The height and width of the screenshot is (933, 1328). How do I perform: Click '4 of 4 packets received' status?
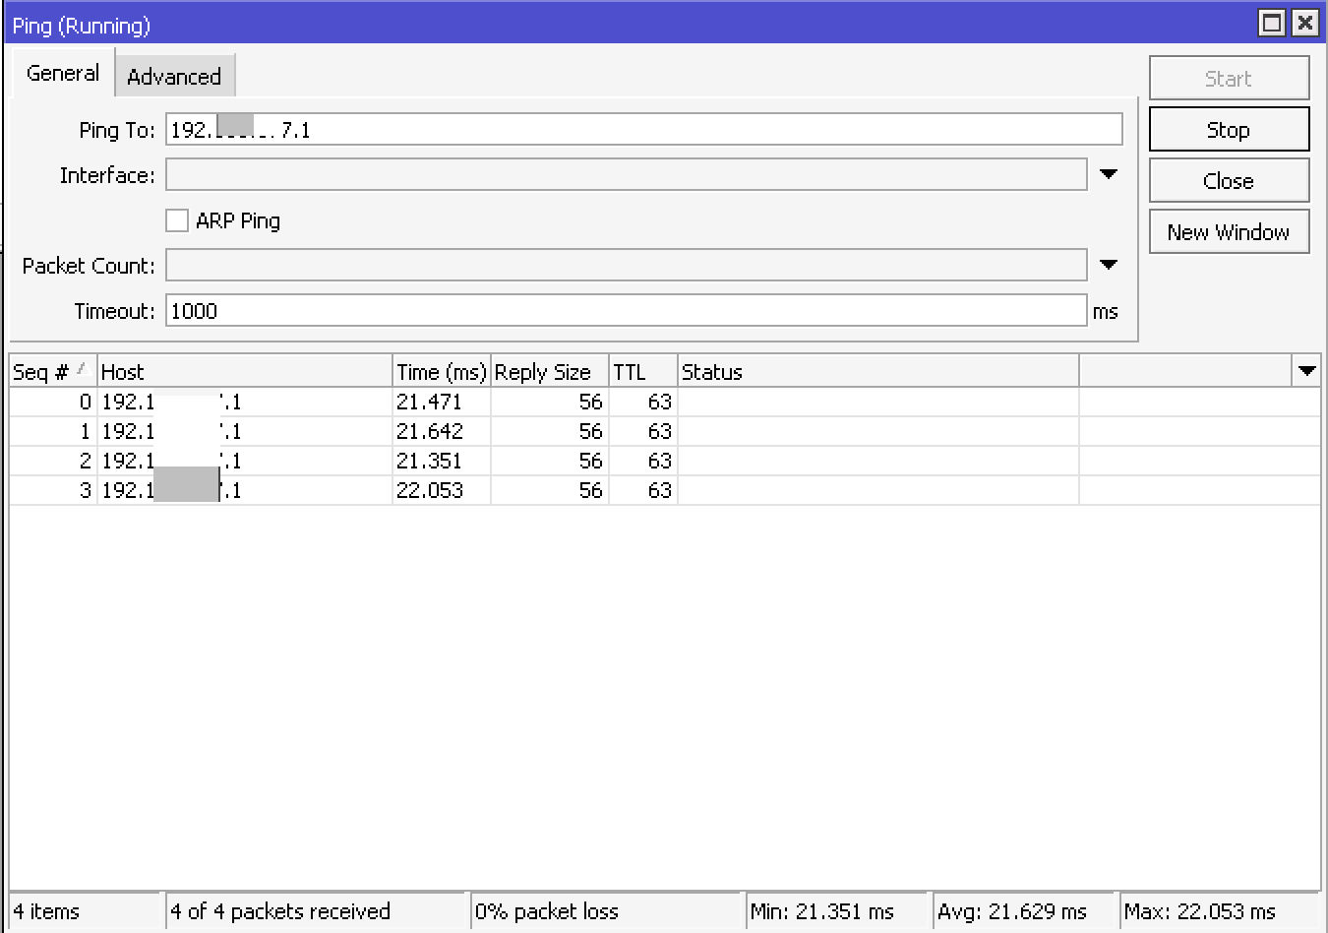click(316, 911)
